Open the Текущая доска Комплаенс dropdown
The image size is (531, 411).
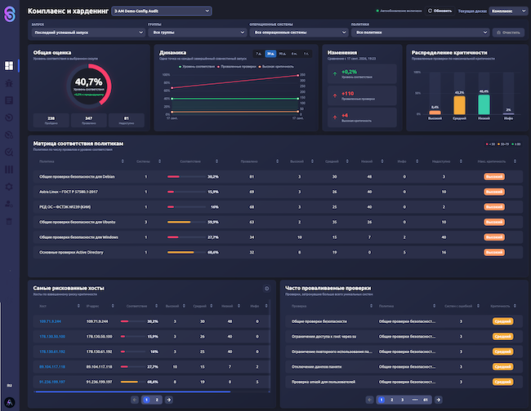pyautogui.click(x=509, y=11)
